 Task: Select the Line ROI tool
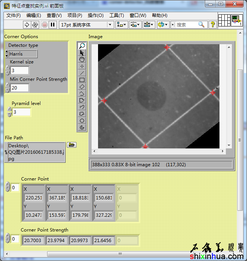pos(82,73)
